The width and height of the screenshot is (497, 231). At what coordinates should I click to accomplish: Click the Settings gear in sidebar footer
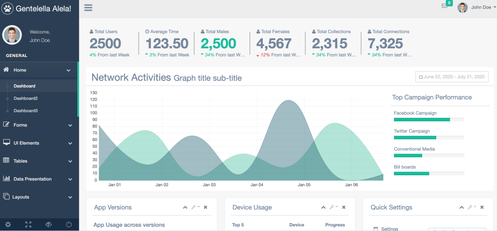(8, 225)
